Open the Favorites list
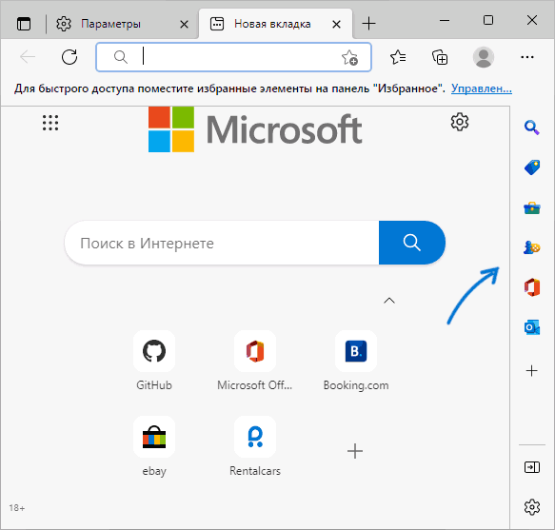 click(398, 57)
